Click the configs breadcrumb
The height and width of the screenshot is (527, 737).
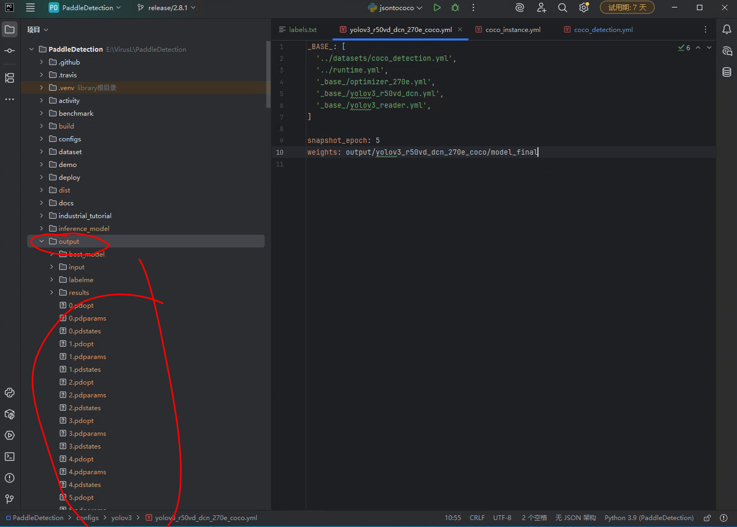(88, 518)
